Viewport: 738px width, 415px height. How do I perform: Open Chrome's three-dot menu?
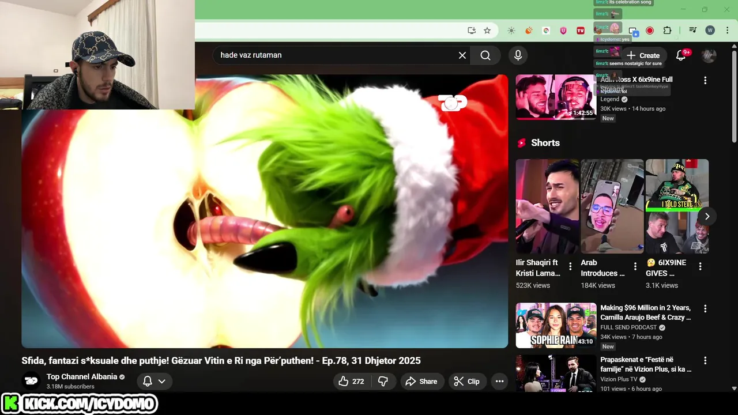point(727,31)
